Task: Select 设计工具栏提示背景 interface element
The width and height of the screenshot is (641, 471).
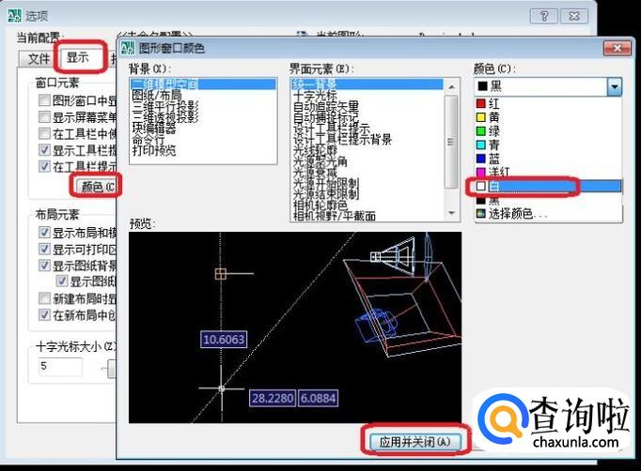Action: pos(342,140)
